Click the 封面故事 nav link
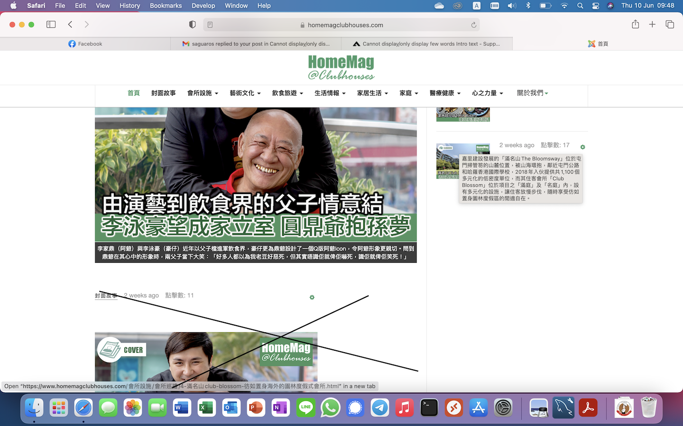 click(x=163, y=93)
